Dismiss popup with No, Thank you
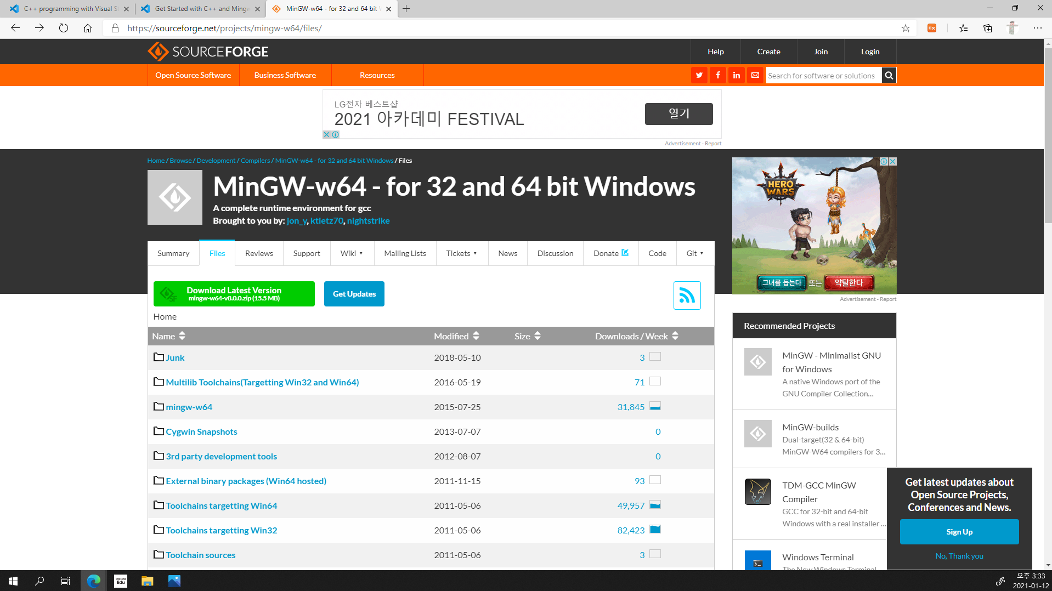The height and width of the screenshot is (591, 1052). pos(959,556)
